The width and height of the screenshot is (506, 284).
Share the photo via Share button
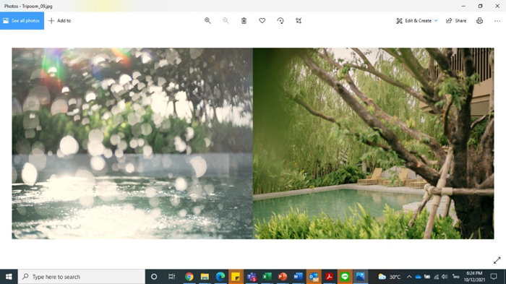[456, 21]
